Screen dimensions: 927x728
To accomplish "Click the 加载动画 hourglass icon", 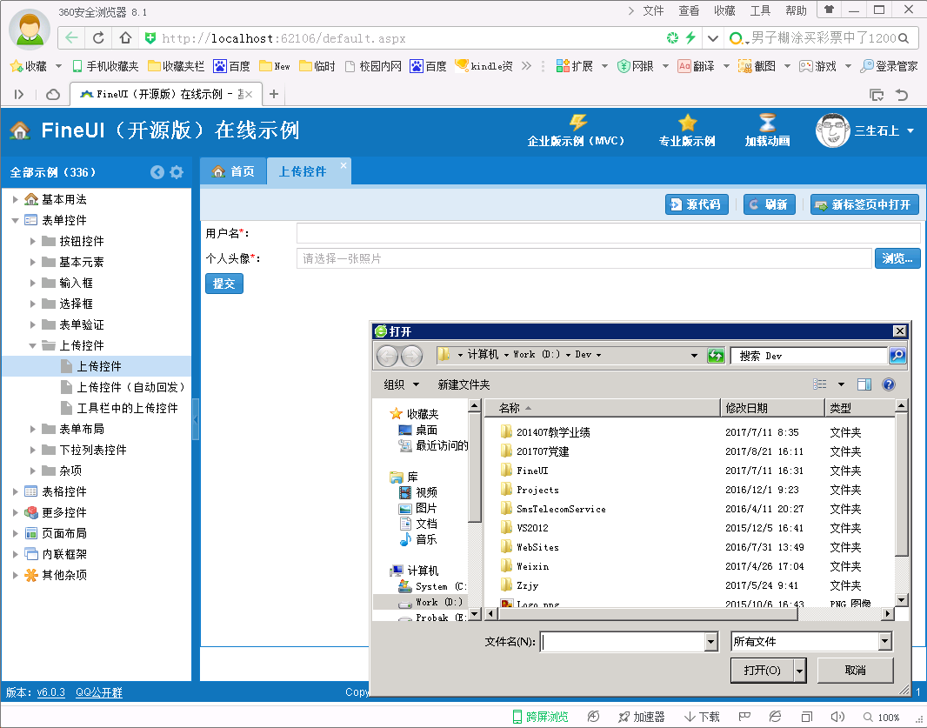I will pyautogui.click(x=767, y=123).
